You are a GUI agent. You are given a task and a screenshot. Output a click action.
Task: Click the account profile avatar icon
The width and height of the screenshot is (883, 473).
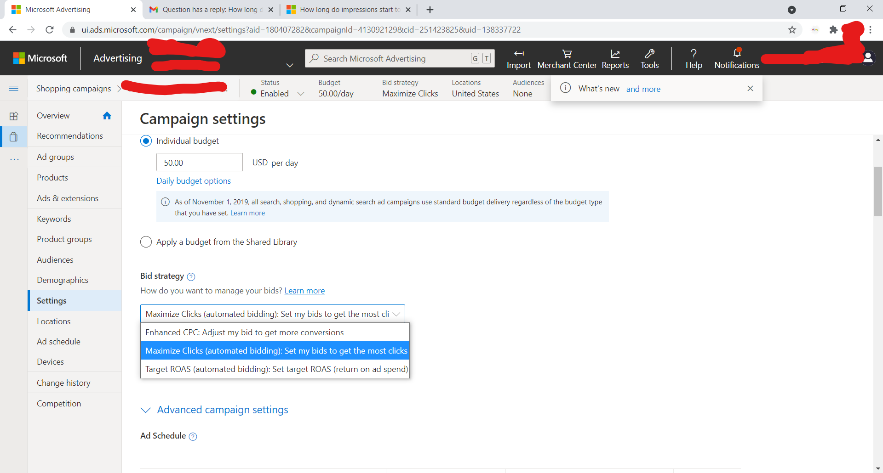point(868,57)
